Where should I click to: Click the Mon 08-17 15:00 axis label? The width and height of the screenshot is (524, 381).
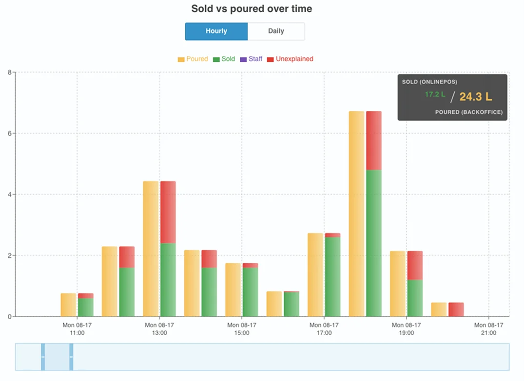click(x=242, y=329)
